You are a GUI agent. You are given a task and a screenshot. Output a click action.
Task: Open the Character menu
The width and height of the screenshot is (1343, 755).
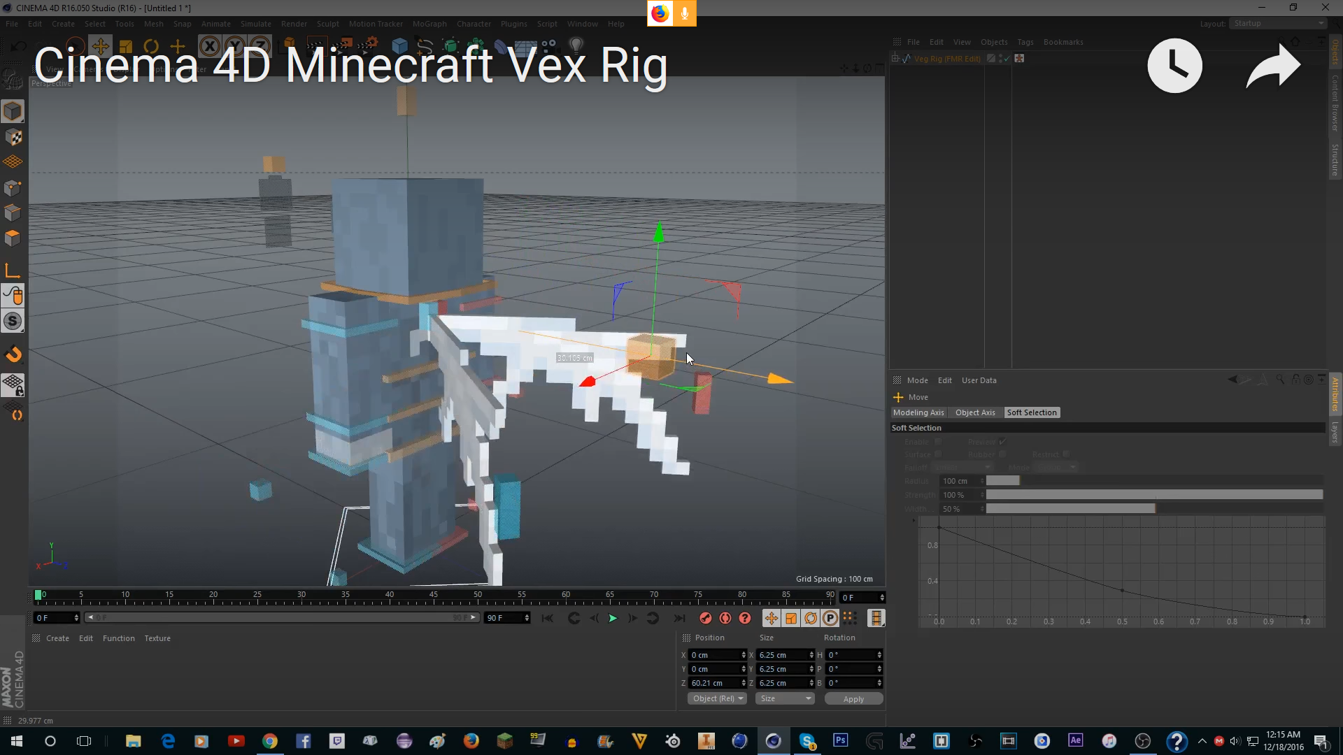tap(474, 24)
